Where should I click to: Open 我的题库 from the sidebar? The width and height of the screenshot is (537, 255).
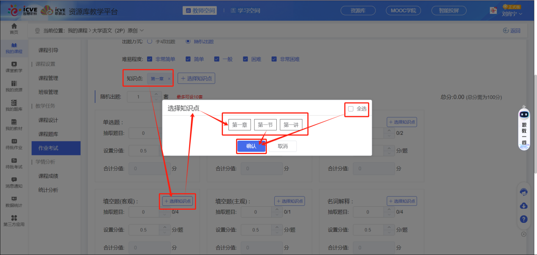pyautogui.click(x=14, y=105)
